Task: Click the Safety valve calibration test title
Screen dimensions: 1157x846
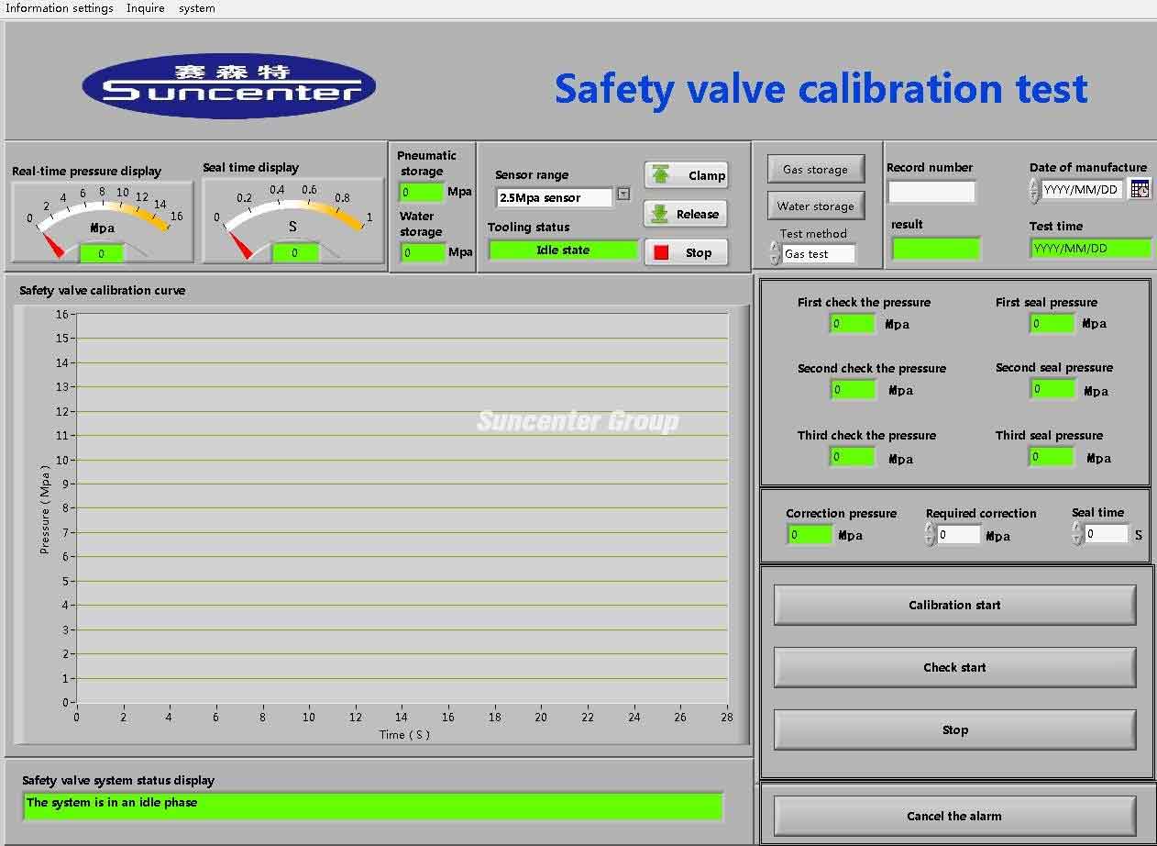Action: tap(821, 88)
